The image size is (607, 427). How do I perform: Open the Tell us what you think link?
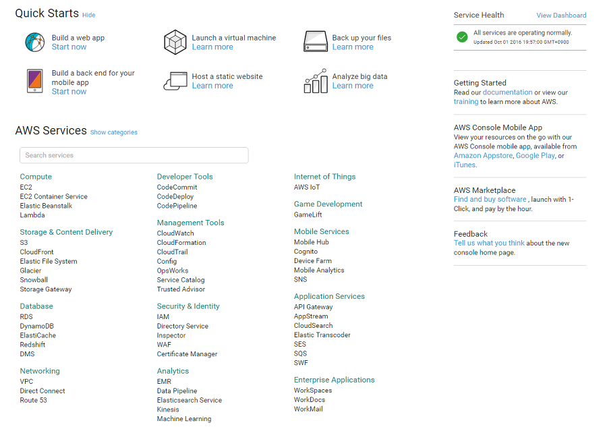[x=489, y=243]
